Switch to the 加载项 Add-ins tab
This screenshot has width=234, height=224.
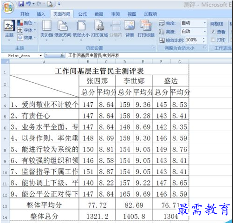(150, 14)
